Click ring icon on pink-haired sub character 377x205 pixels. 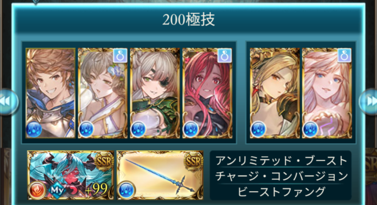click(345, 55)
